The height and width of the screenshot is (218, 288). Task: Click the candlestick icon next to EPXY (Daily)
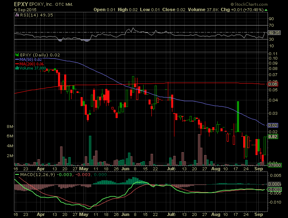tap(17, 55)
